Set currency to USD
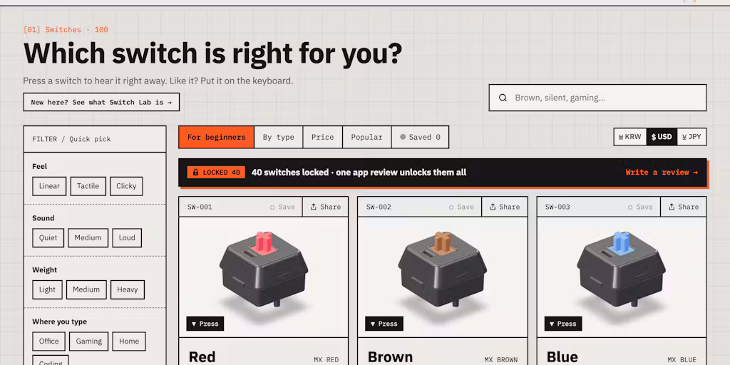The image size is (730, 365). coord(662,137)
